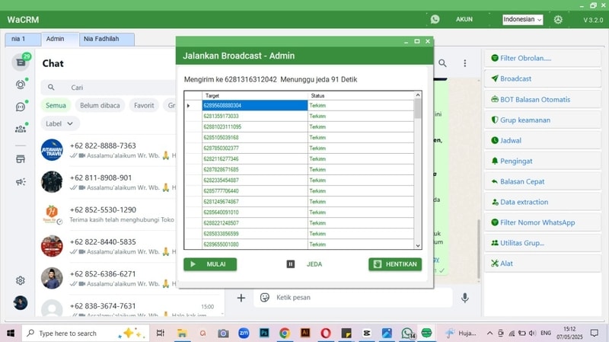The image size is (609, 342).
Task: Open the chat with +62 852-5530-1290
Action: click(x=108, y=214)
